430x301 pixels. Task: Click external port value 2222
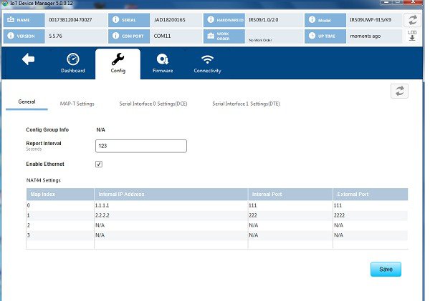click(339, 215)
